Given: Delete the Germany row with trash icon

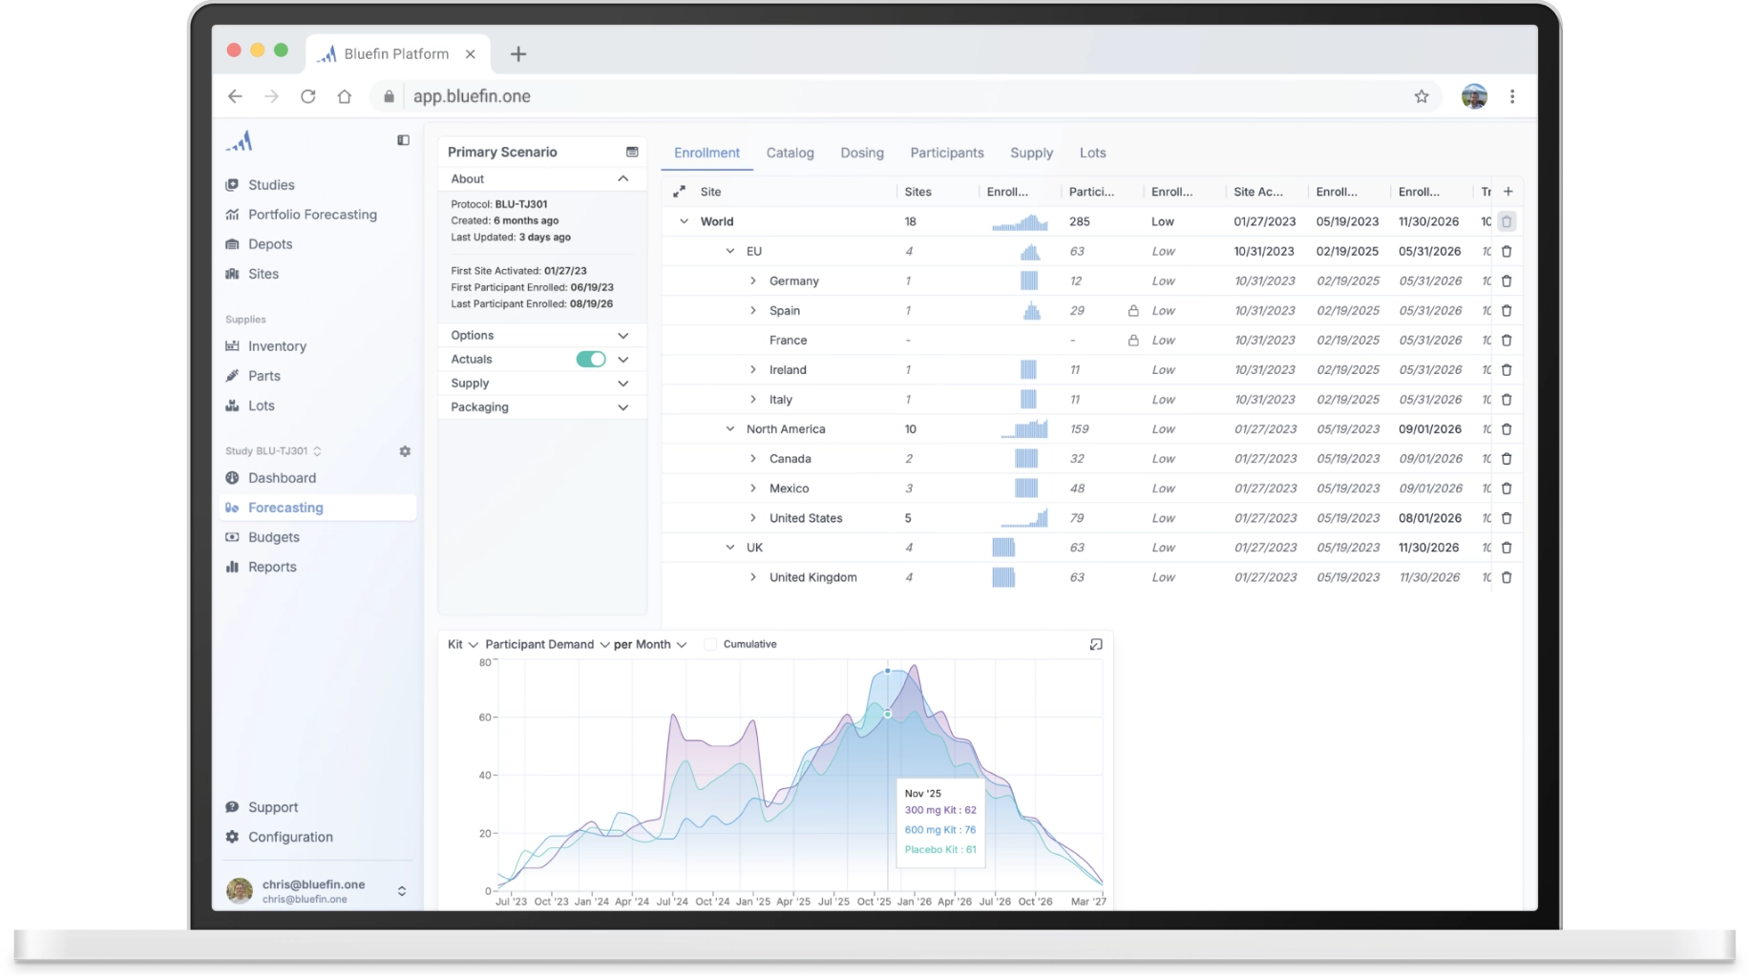Looking at the screenshot, I should (1507, 281).
